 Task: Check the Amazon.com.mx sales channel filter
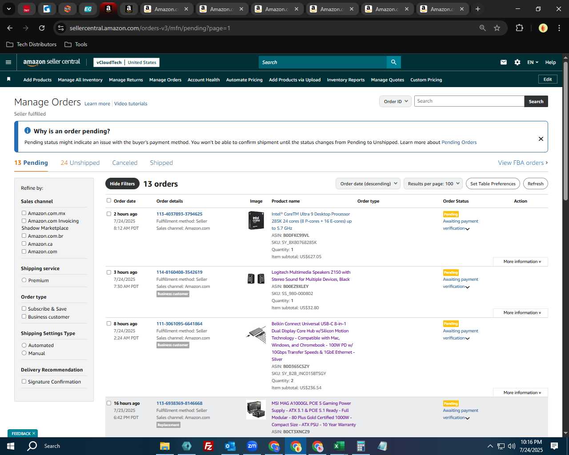pyautogui.click(x=24, y=213)
